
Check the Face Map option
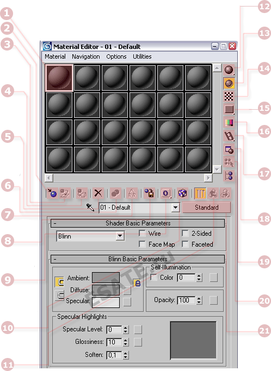point(142,244)
